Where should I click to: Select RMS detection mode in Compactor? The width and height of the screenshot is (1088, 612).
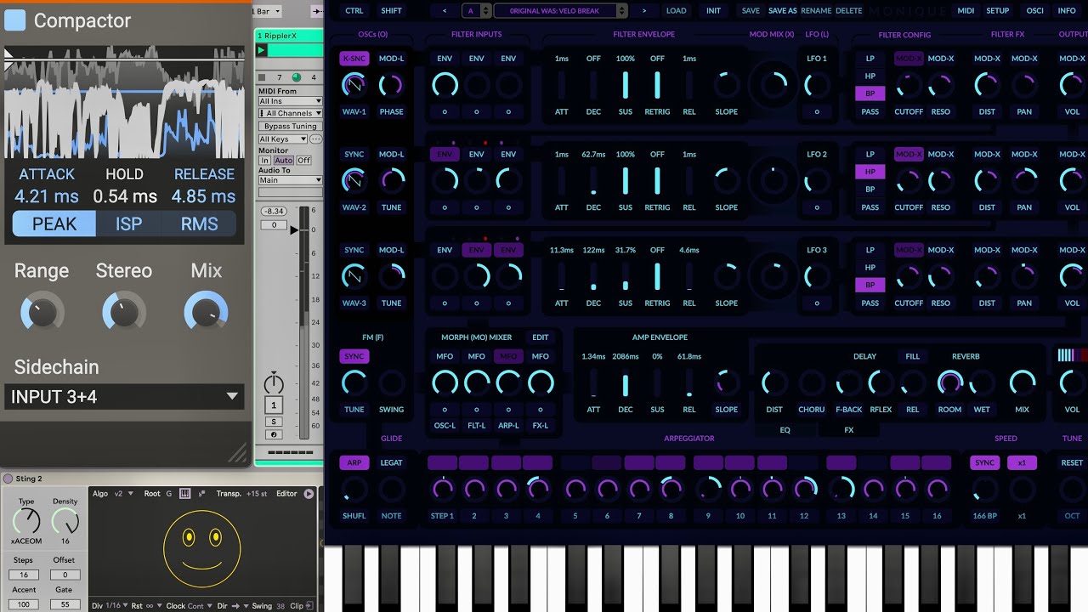tap(200, 224)
